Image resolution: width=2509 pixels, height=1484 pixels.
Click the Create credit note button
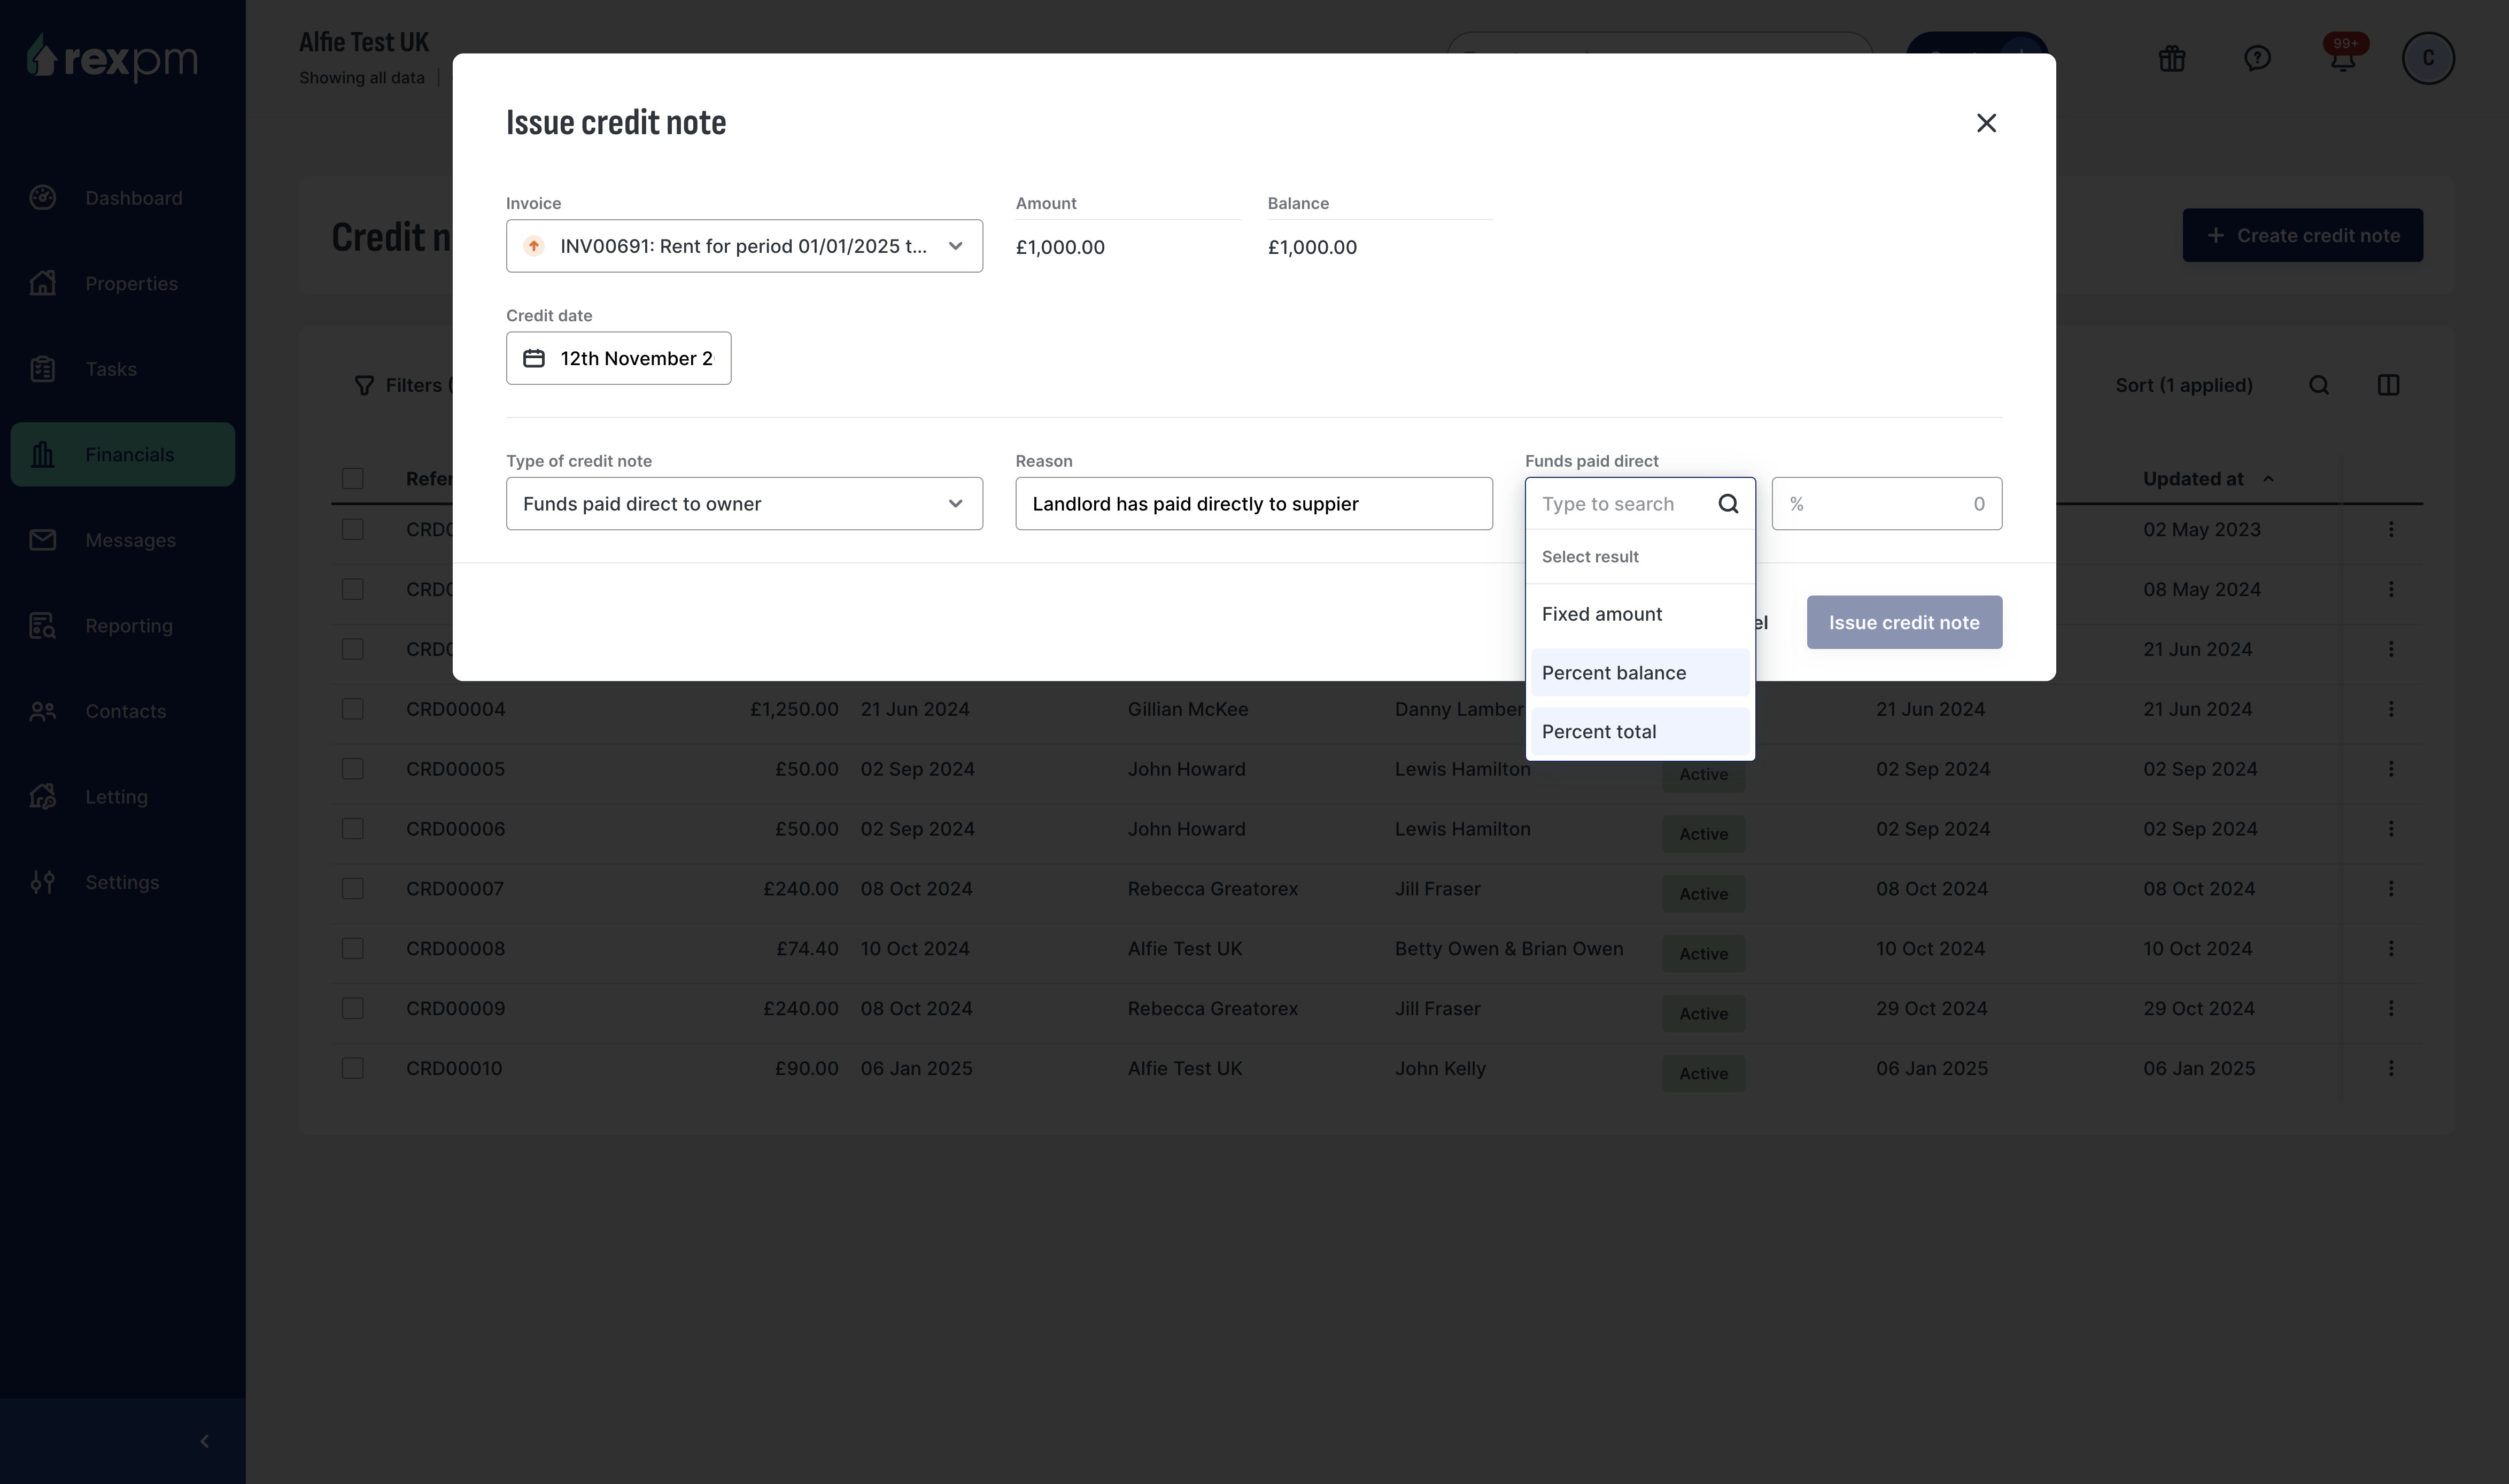pyautogui.click(x=2302, y=236)
